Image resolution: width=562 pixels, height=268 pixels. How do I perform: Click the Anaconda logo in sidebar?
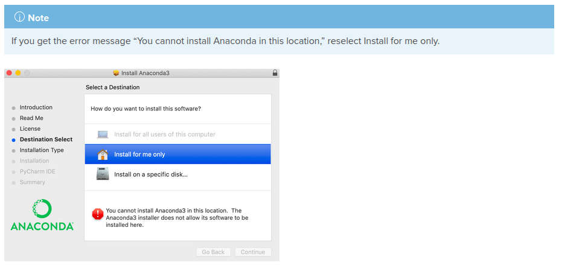click(x=42, y=215)
